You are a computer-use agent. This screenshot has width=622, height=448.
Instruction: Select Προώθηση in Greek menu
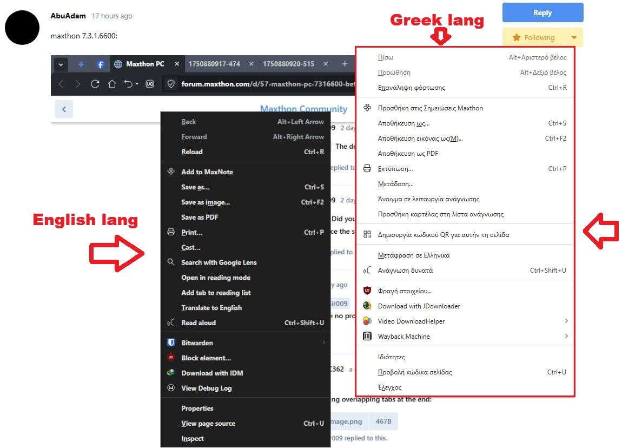pos(465,72)
